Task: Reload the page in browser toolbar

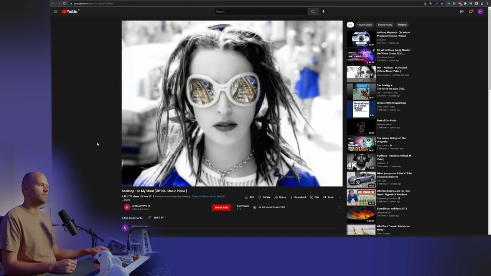Action: [x=64, y=3]
